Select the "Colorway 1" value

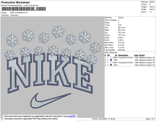[15, 15]
